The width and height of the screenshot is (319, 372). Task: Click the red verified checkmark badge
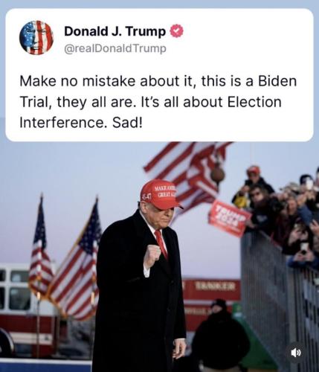pyautogui.click(x=176, y=31)
